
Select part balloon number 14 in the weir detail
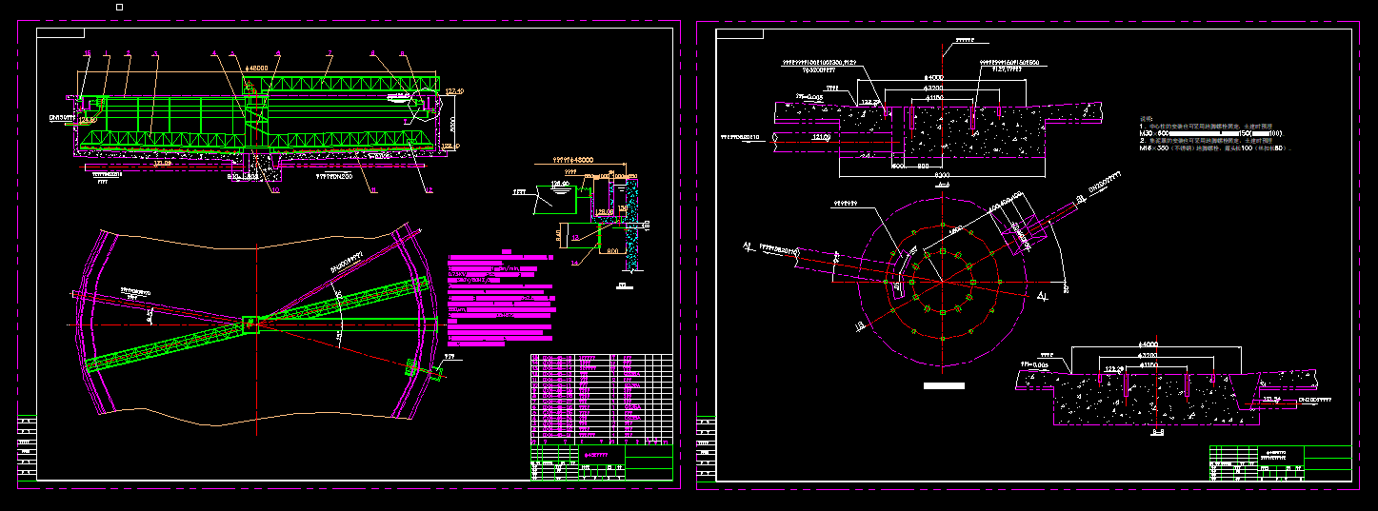pos(574,261)
